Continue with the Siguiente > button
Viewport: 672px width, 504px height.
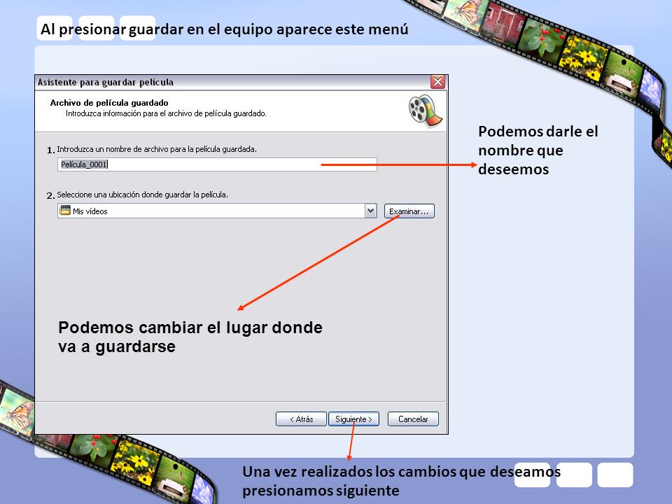tap(353, 419)
